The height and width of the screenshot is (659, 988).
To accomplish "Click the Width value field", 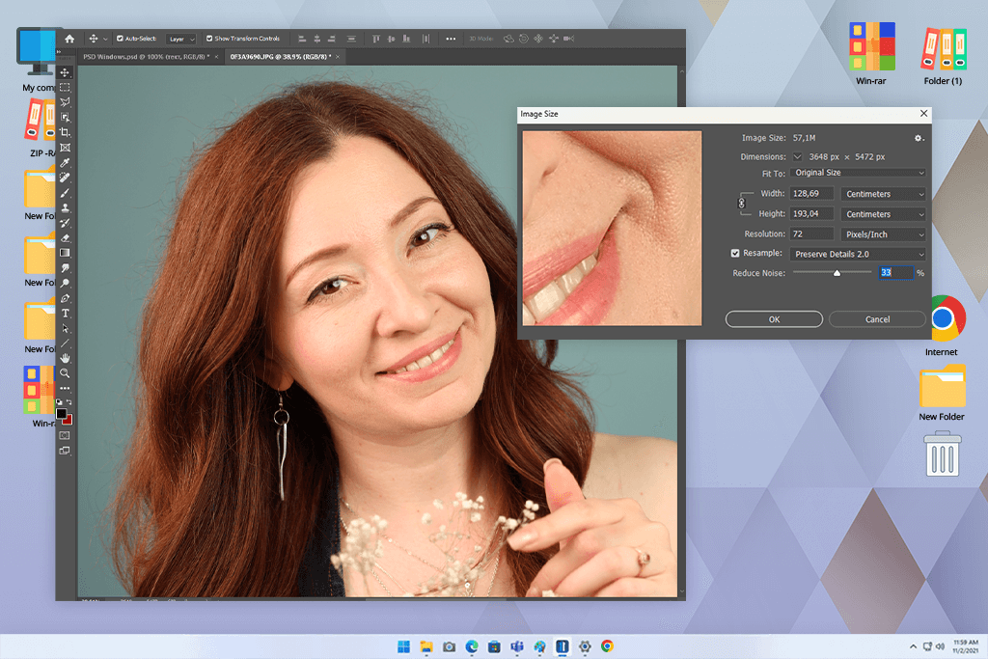I will click(x=811, y=193).
